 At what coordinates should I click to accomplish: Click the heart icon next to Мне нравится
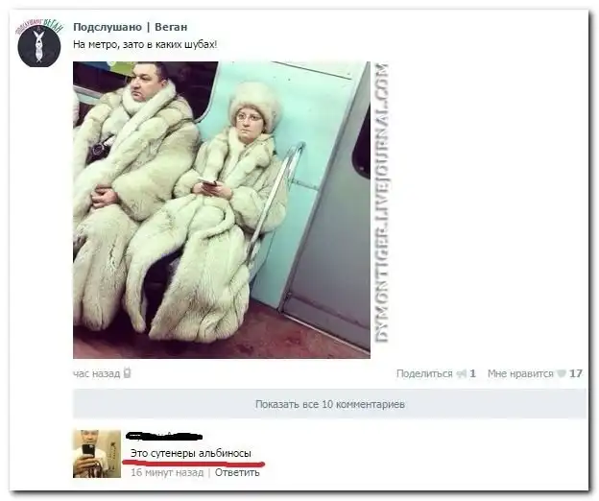click(x=561, y=373)
